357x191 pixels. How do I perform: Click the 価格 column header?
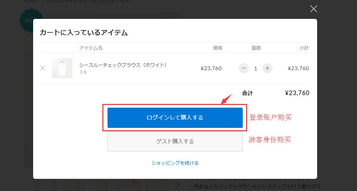[217, 48]
